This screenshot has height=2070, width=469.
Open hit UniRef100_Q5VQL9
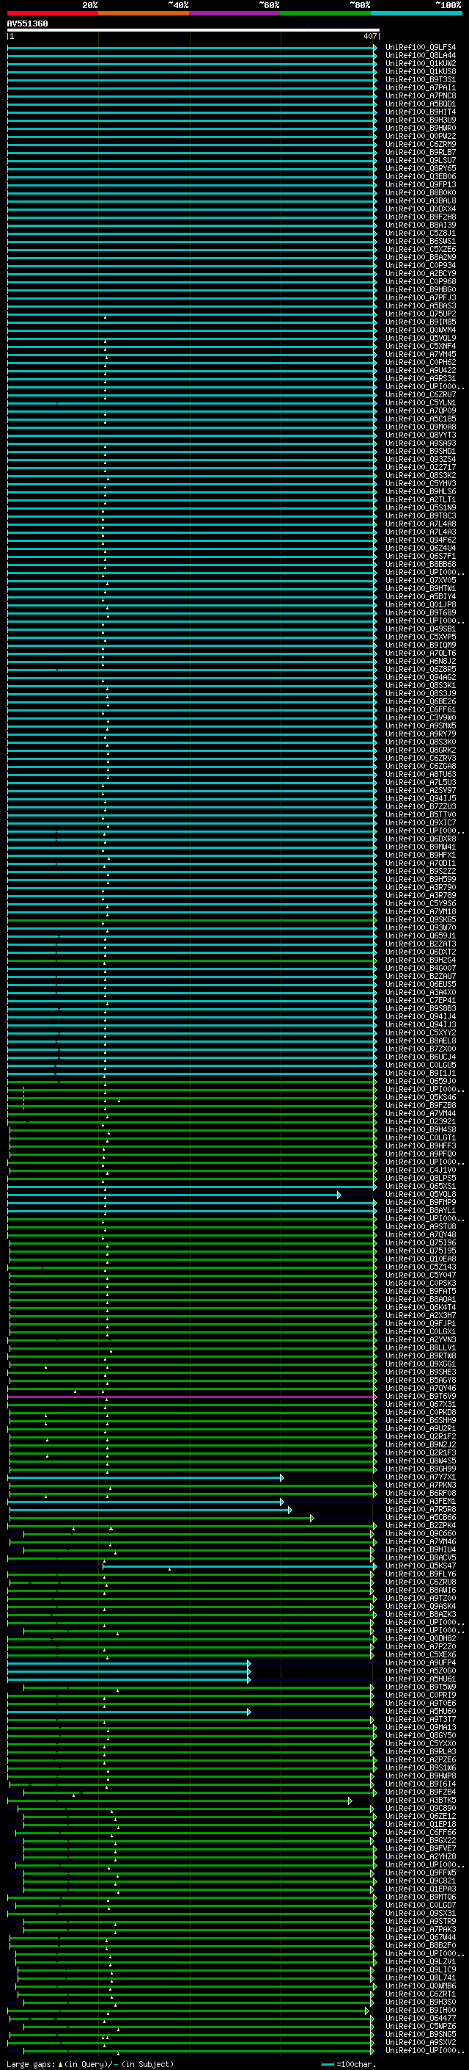(421, 339)
